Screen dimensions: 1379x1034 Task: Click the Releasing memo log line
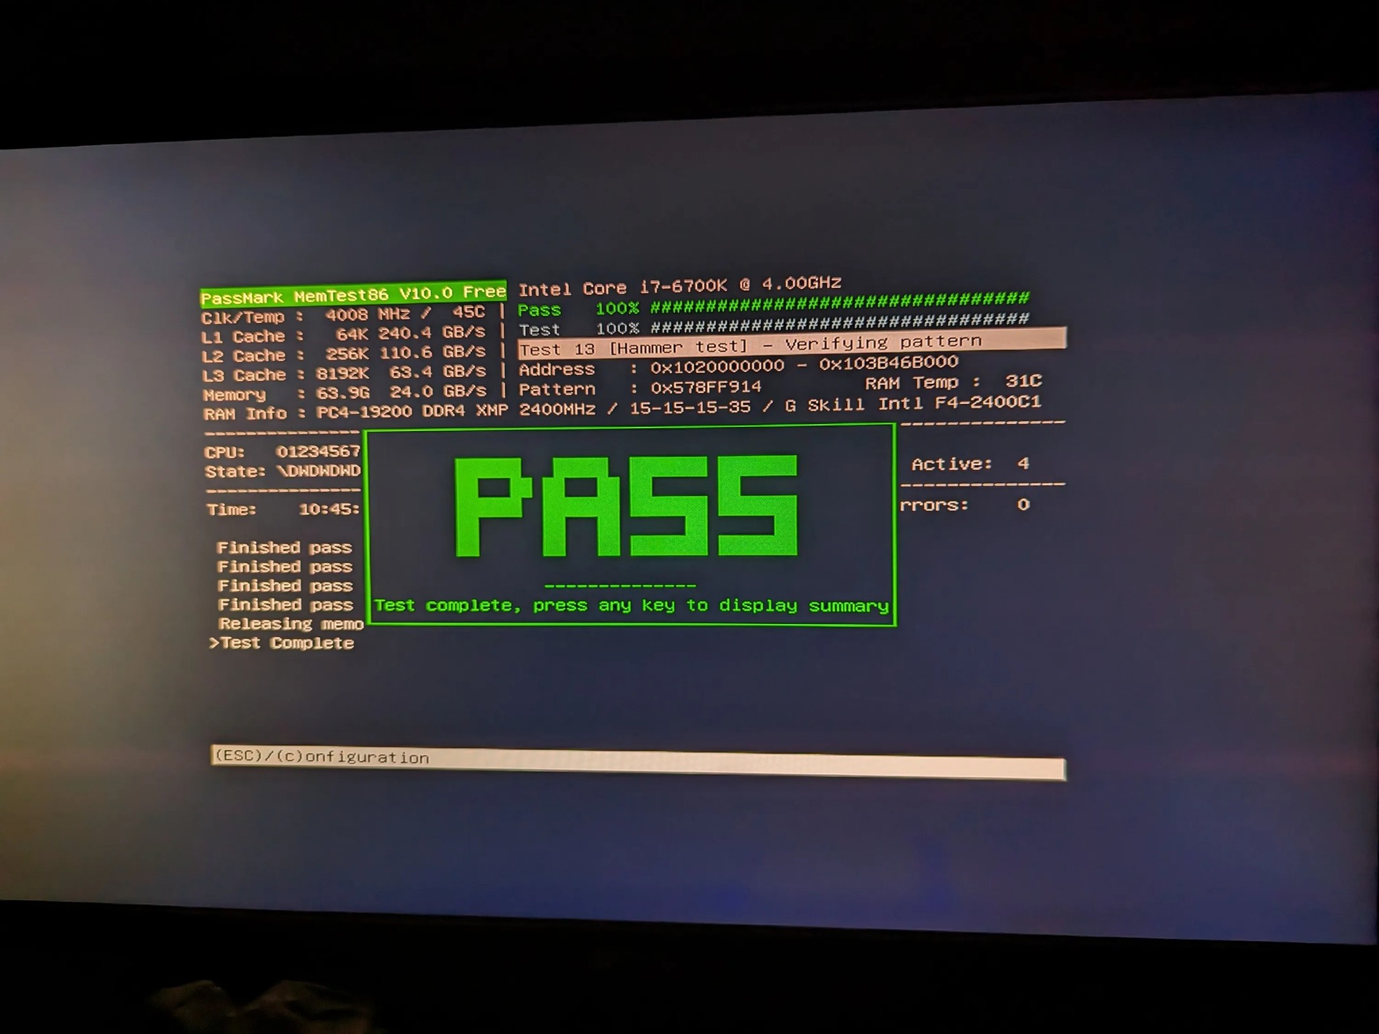(x=291, y=624)
